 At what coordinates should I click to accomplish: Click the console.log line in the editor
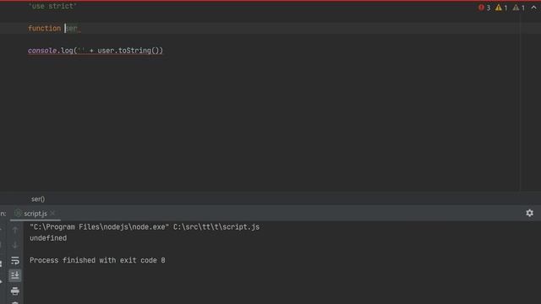click(96, 51)
